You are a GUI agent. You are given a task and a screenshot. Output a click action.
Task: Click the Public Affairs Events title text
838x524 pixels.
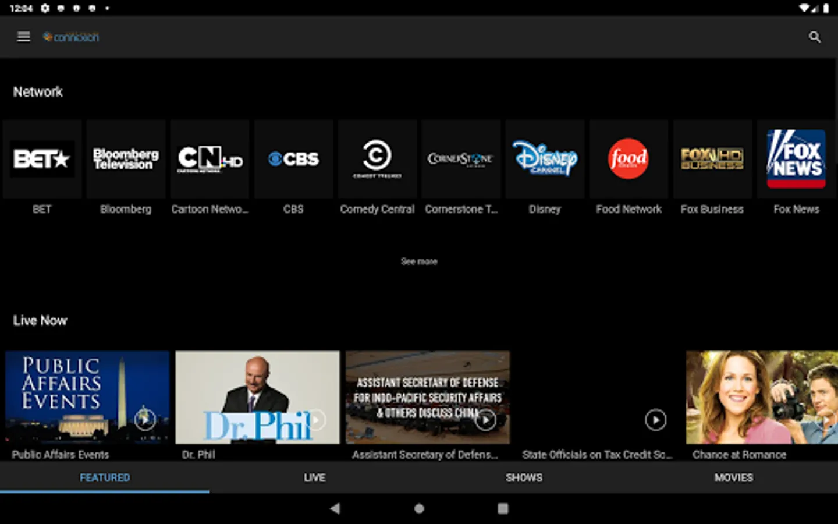61,455
